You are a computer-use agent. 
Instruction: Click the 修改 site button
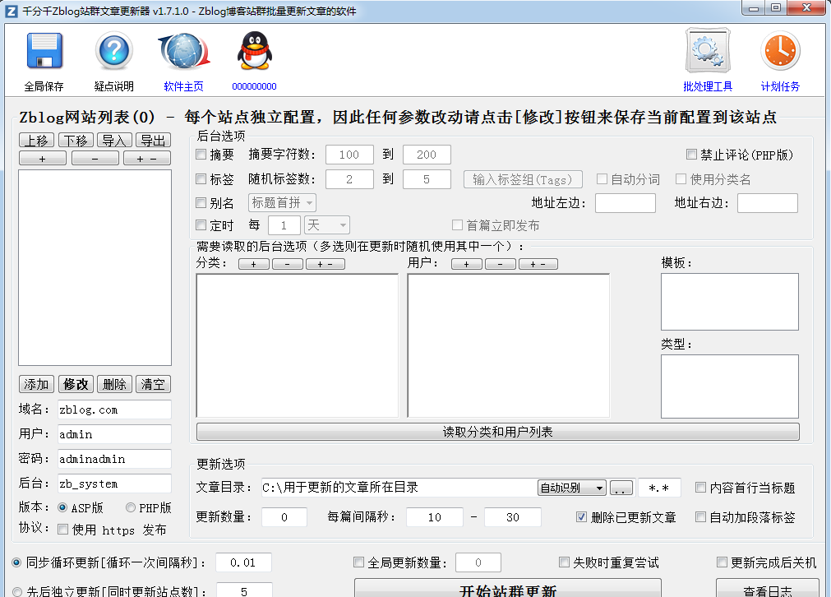(x=76, y=384)
